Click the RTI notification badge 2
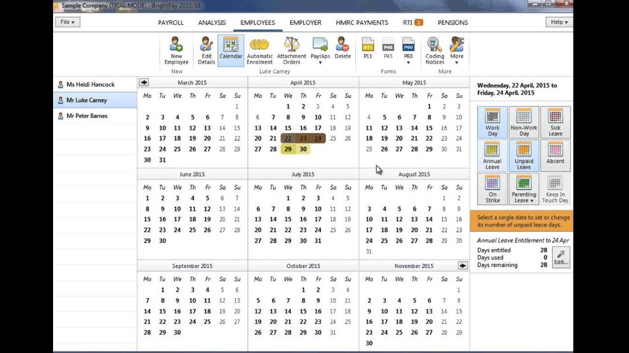Screen dimensions: 629x353 point(418,23)
